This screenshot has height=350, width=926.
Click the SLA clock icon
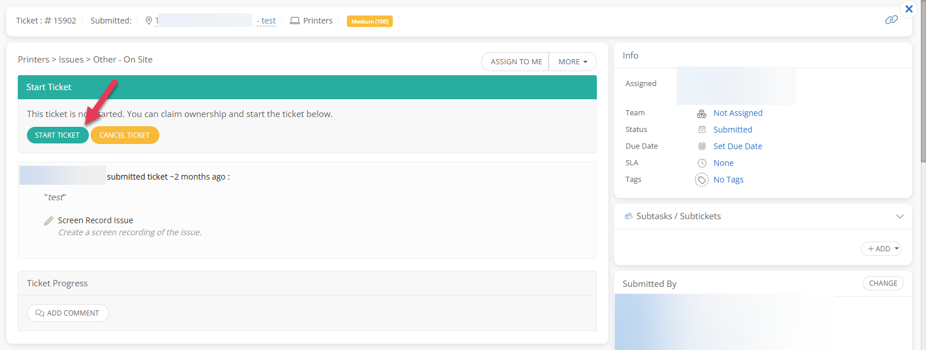tap(701, 163)
